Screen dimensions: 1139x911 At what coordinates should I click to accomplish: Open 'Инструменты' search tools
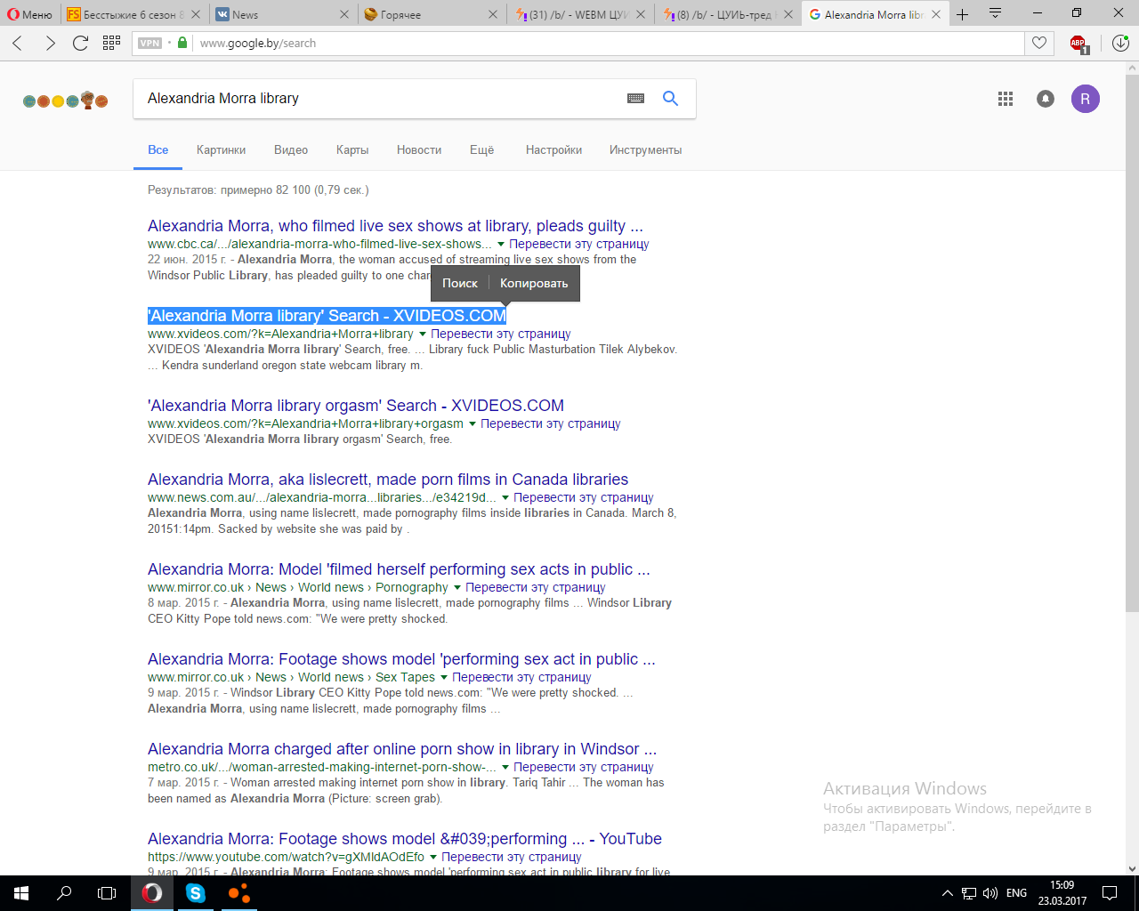(645, 150)
